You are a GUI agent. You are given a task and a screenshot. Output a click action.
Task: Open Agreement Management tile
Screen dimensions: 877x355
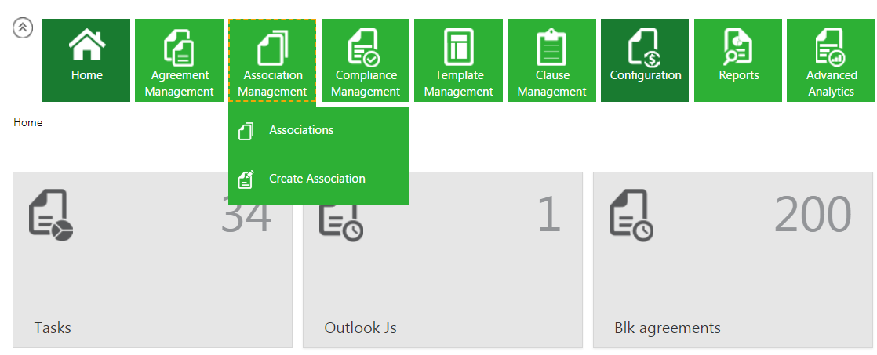tap(180, 61)
